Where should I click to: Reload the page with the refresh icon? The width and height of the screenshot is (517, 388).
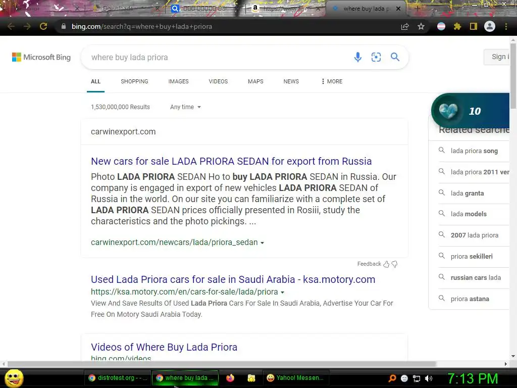coord(43,26)
